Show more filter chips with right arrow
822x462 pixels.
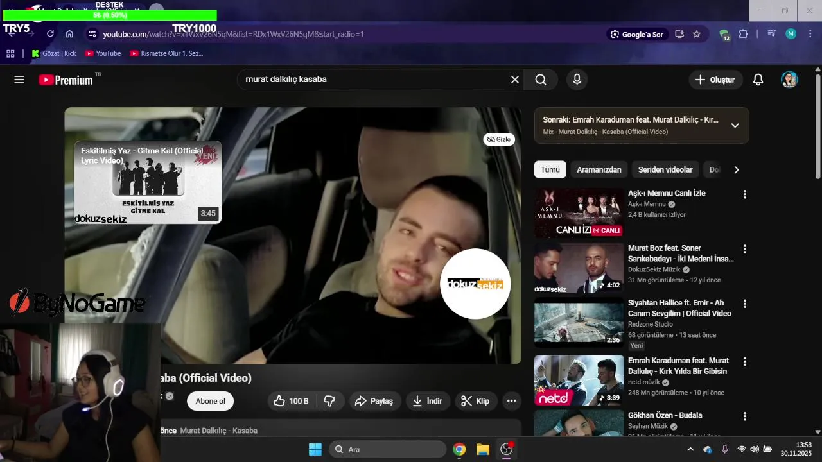pos(737,169)
